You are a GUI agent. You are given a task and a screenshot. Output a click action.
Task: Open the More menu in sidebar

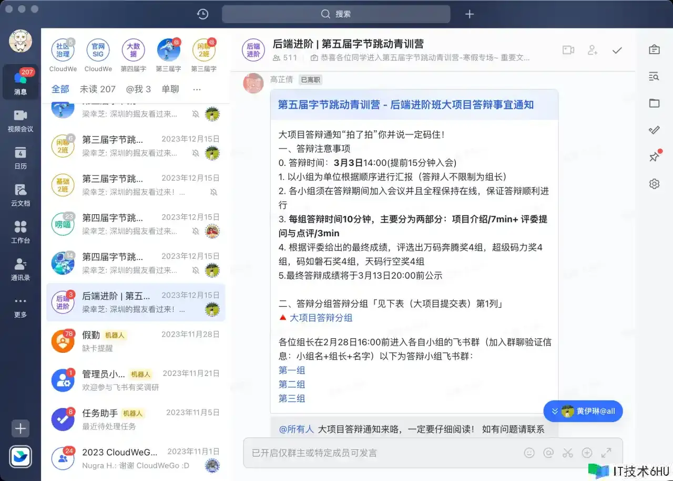(21, 307)
